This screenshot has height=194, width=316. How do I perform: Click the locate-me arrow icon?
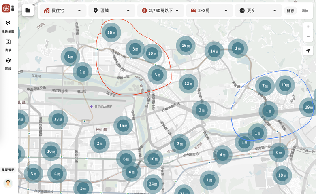coord(308,51)
